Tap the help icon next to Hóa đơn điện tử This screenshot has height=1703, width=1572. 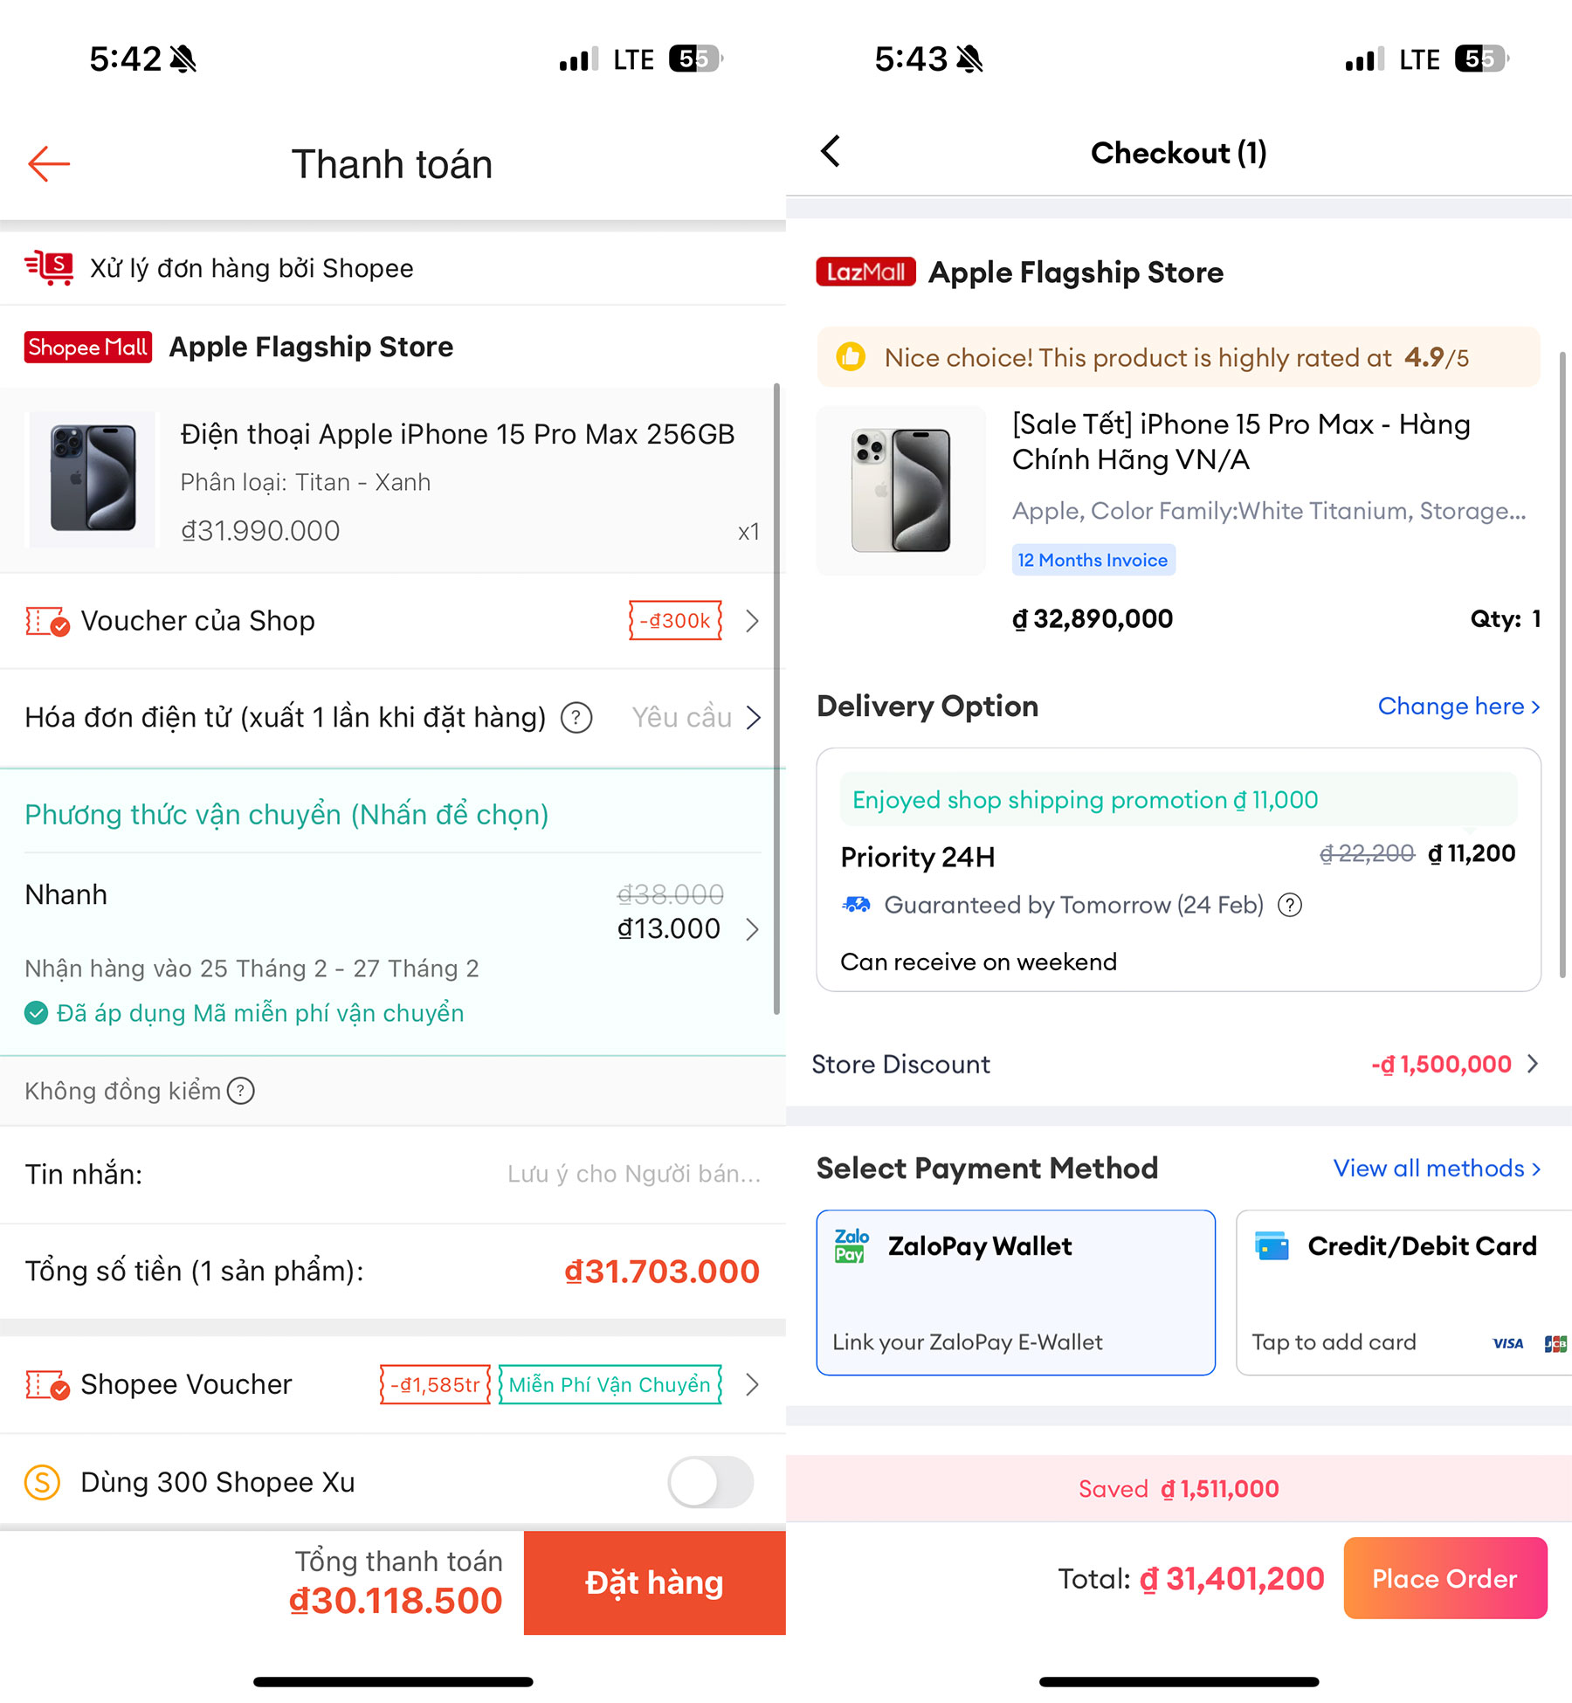pyautogui.click(x=576, y=718)
